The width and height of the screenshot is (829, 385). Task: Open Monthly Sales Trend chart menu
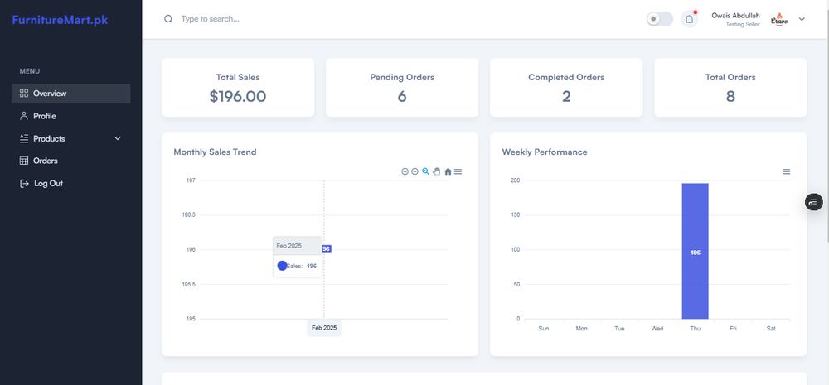coord(458,171)
